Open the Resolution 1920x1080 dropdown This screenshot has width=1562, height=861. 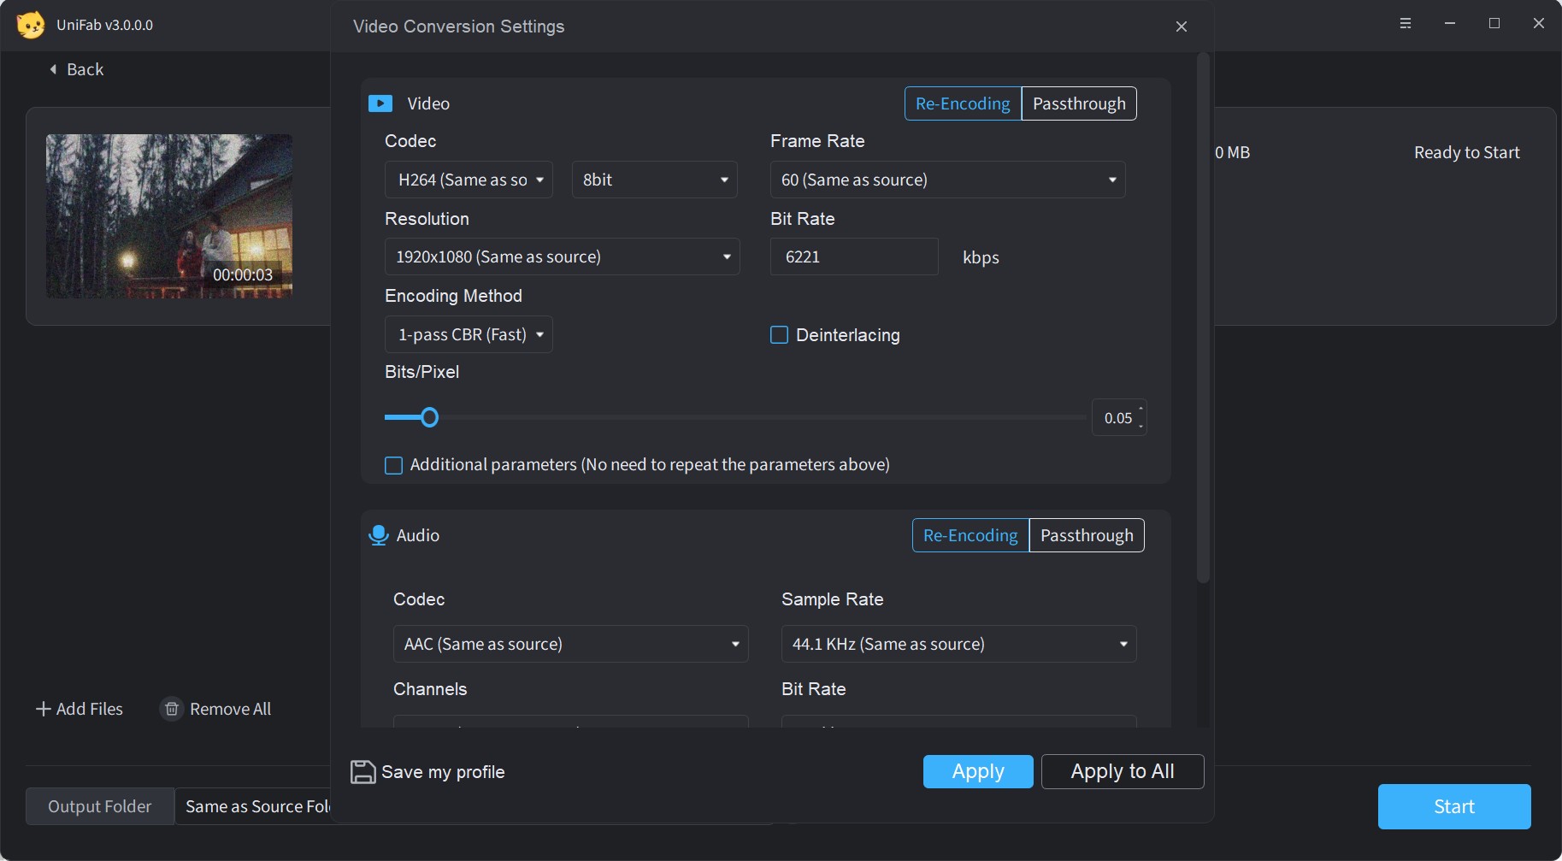coord(562,257)
